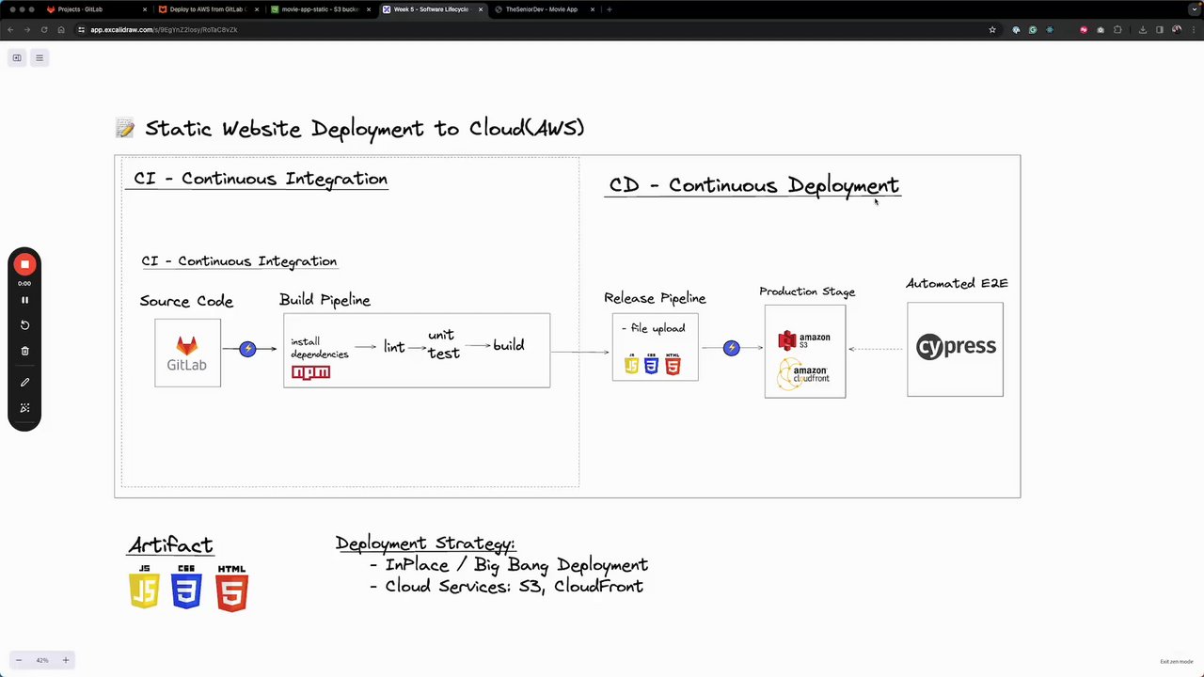Close the Week 5 Software Lifecycle tab
The width and height of the screenshot is (1204, 677).
481,9
